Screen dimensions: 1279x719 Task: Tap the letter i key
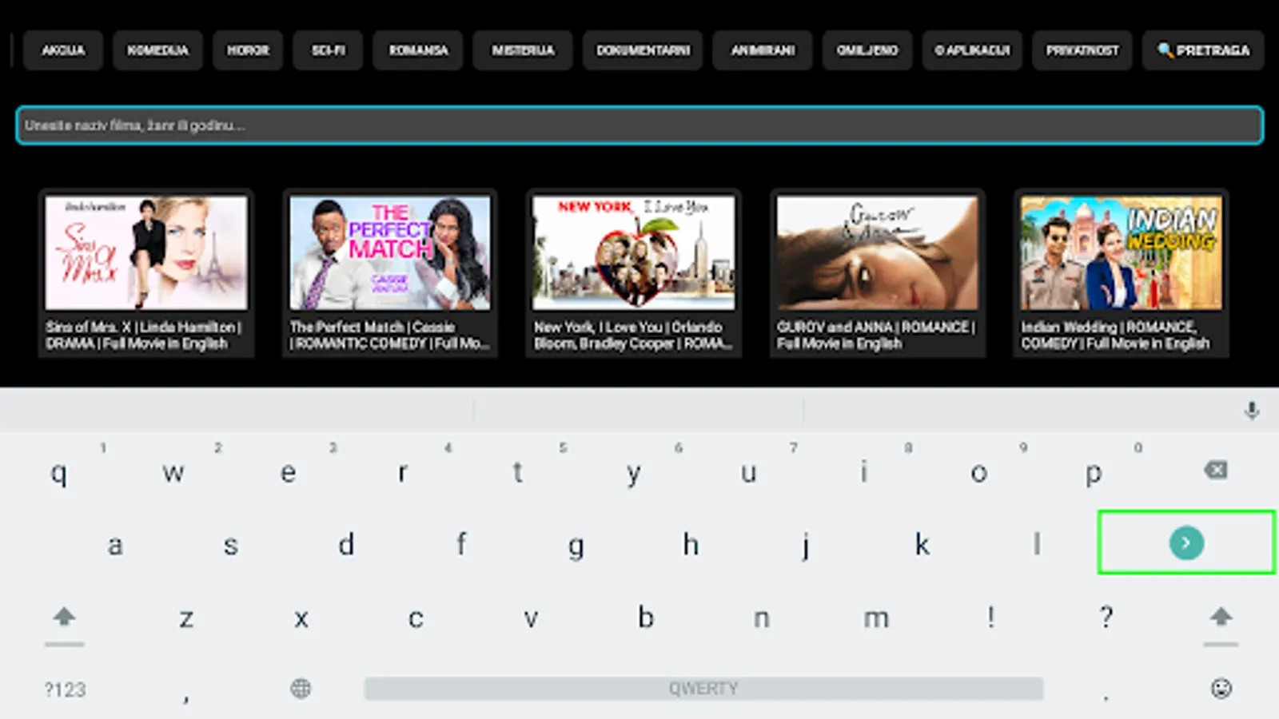click(863, 471)
